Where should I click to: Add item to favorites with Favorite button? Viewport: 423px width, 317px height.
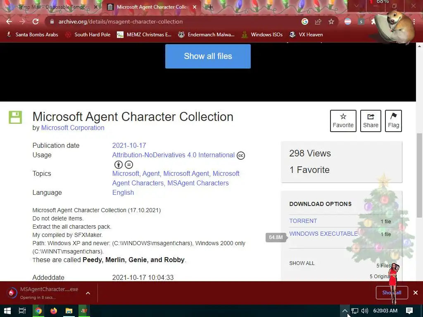343,121
